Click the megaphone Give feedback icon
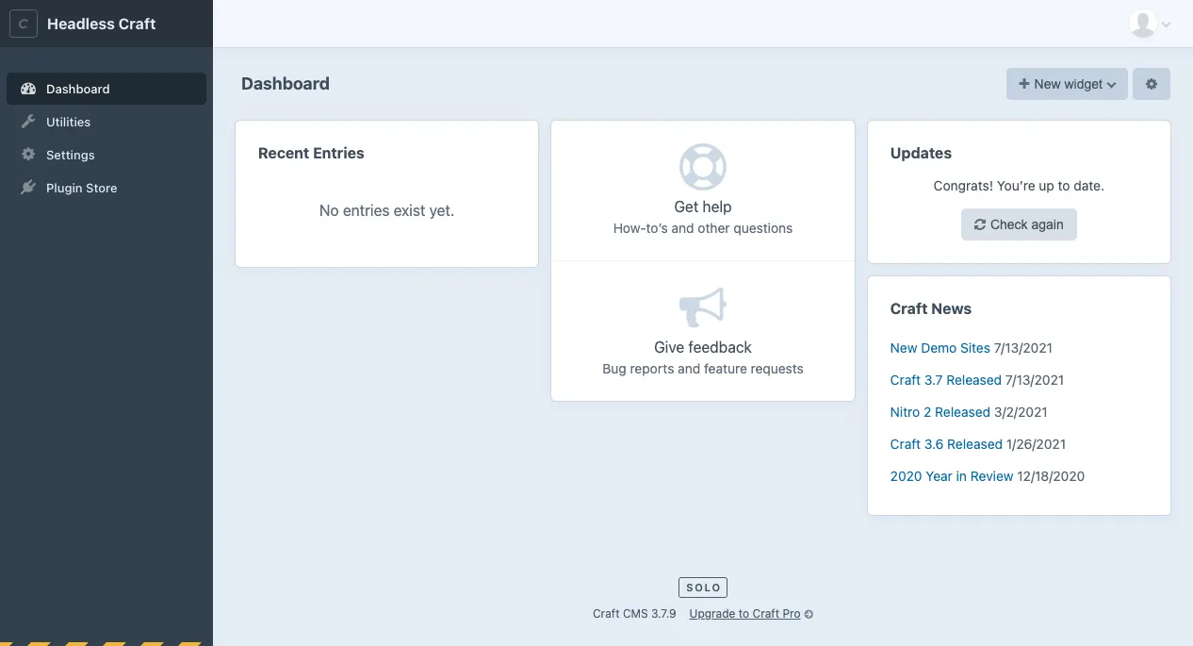Viewport: 1193px width, 646px height. [703, 307]
